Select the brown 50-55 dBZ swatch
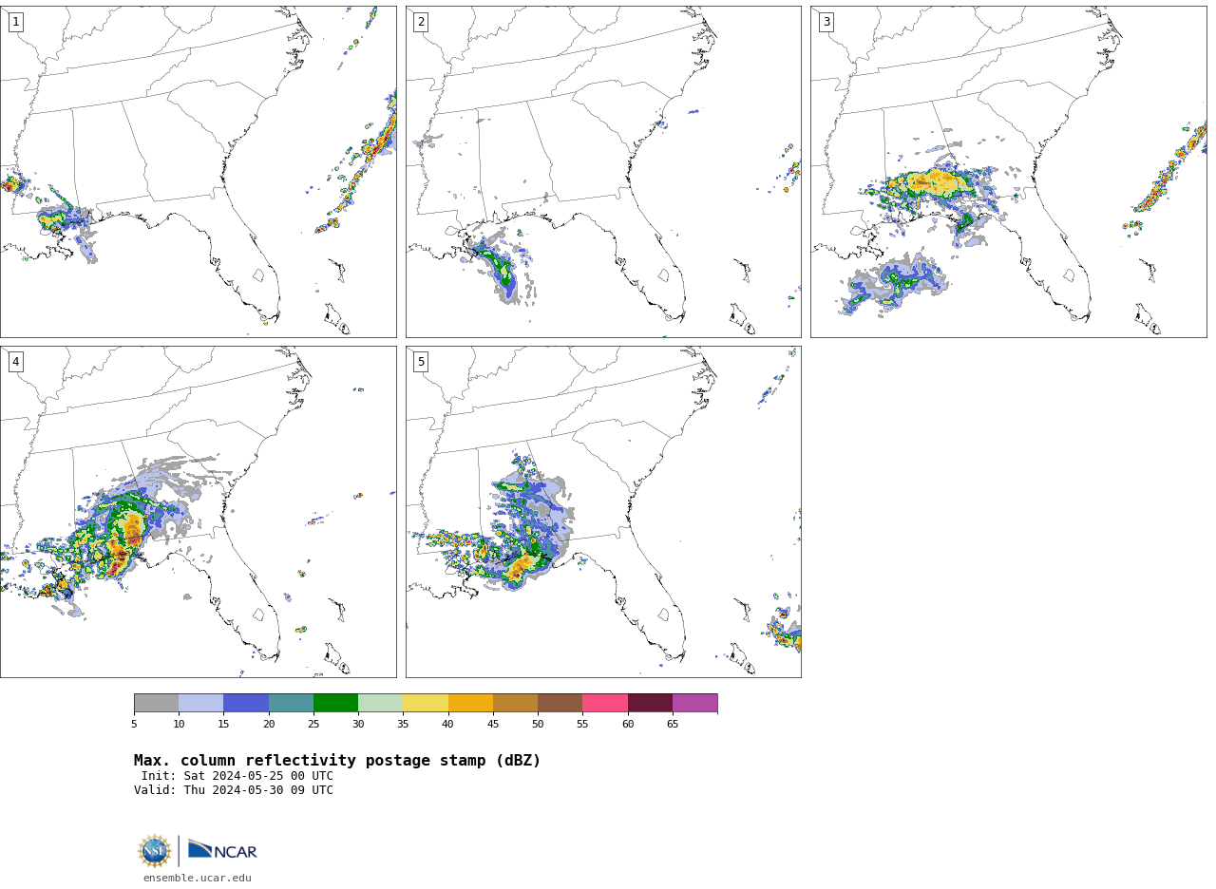Viewport: 1216px width, 889px height. coord(560,703)
